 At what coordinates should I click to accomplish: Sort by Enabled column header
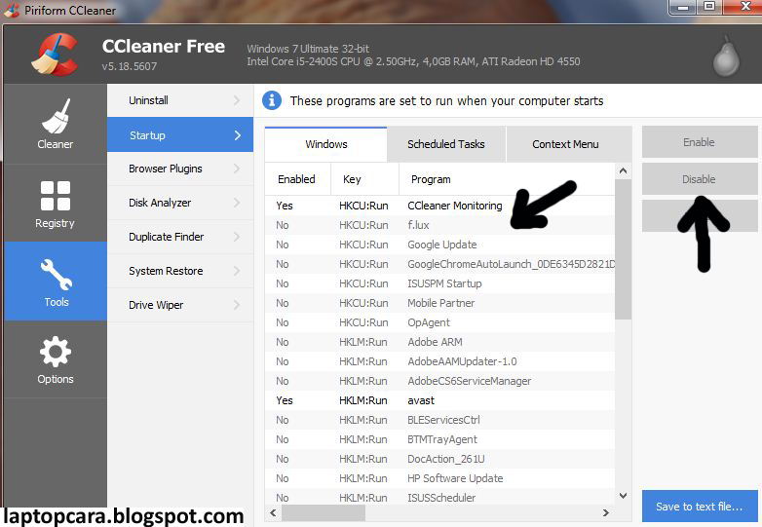pos(296,179)
